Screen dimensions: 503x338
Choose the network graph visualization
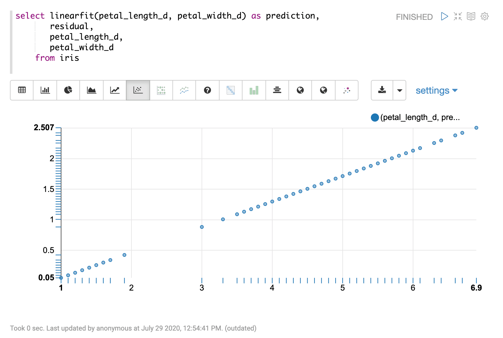(x=347, y=90)
